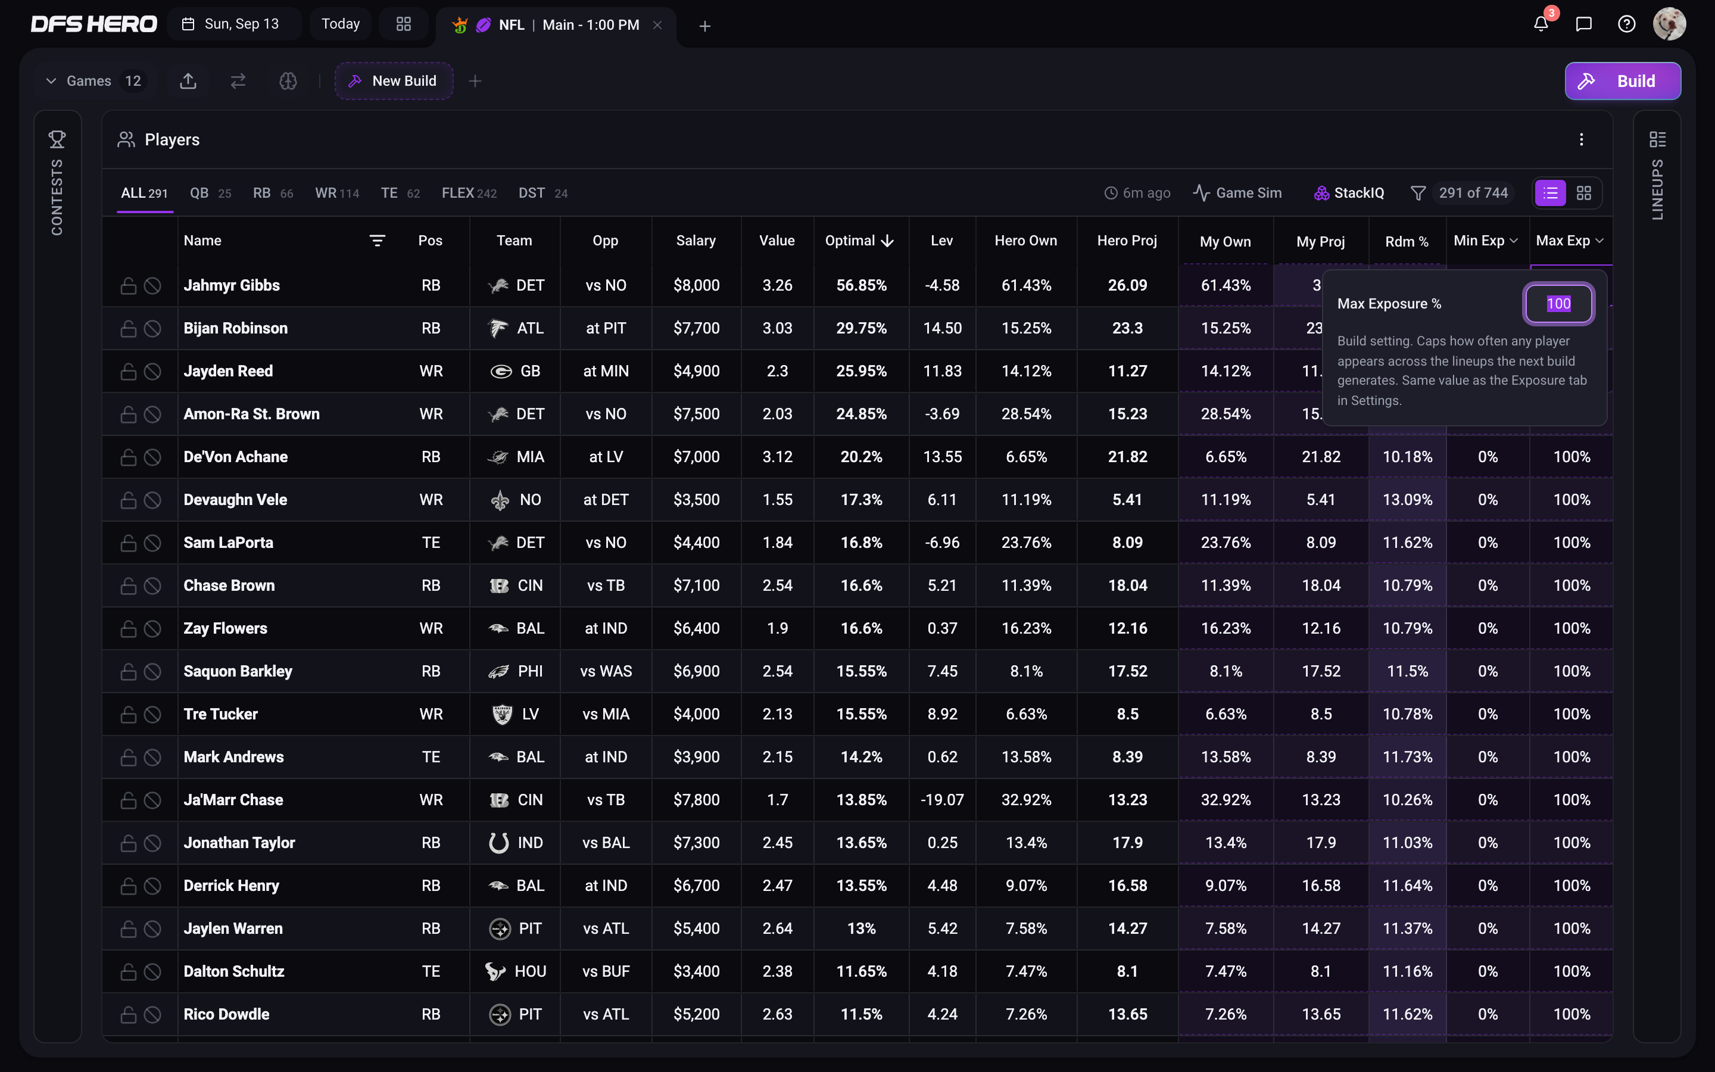
Task: Click the DFS Hero logo
Action: pyautogui.click(x=93, y=24)
